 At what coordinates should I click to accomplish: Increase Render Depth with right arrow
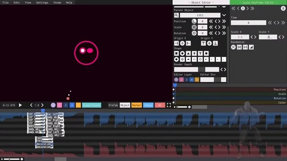tap(225, 70)
